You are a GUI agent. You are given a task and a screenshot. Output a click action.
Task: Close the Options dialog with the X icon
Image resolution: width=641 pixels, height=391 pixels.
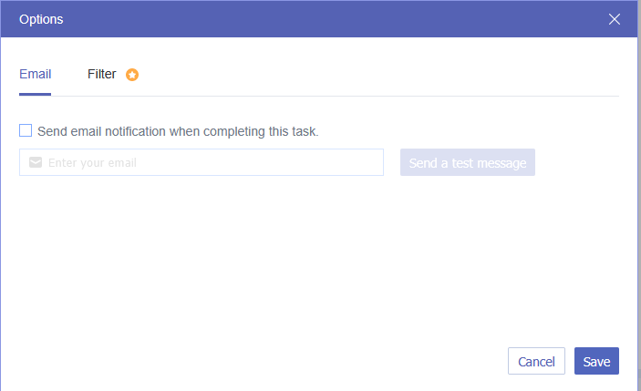click(615, 18)
